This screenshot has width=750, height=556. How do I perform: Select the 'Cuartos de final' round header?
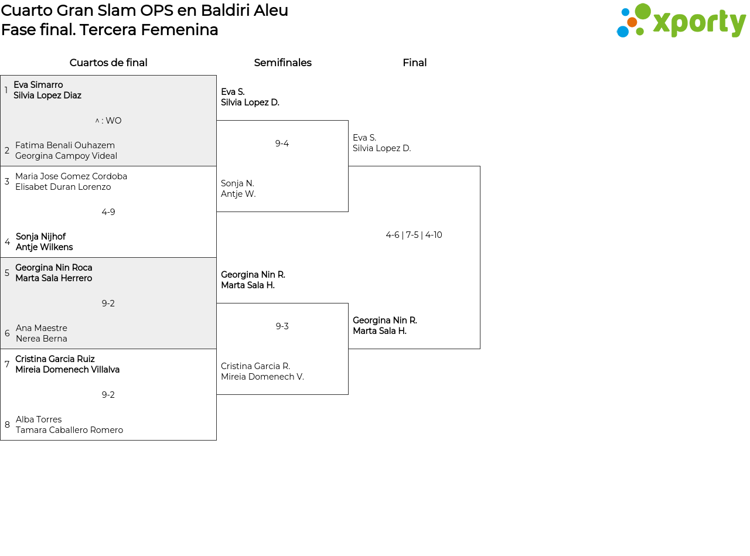point(108,63)
